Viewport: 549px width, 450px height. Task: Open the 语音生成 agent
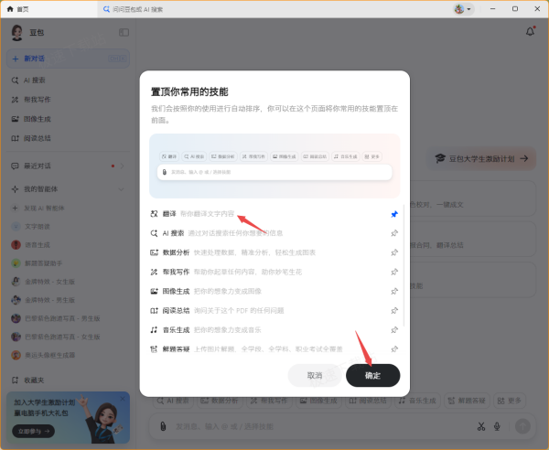(68, 244)
